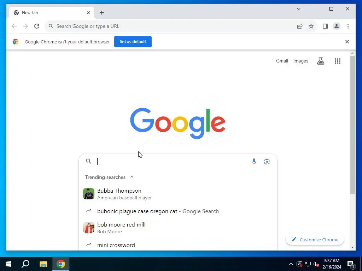Open a new tab with plus button
The image size is (362, 271).
pos(102,13)
